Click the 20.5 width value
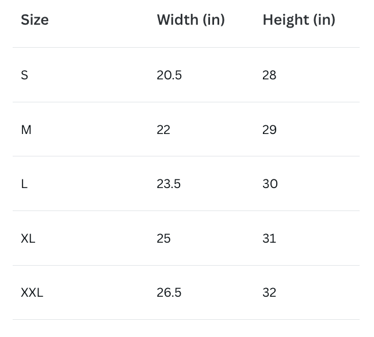374x337 pixels. click(x=169, y=75)
